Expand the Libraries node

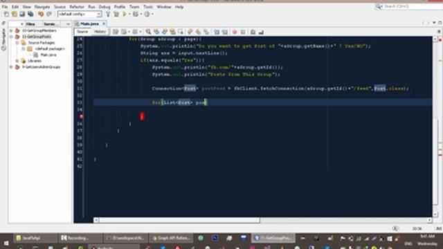point(17,61)
